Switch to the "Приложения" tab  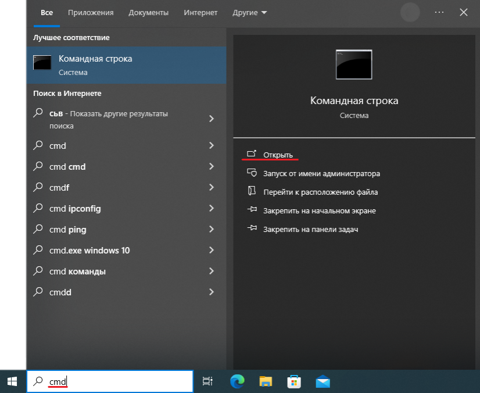click(91, 12)
